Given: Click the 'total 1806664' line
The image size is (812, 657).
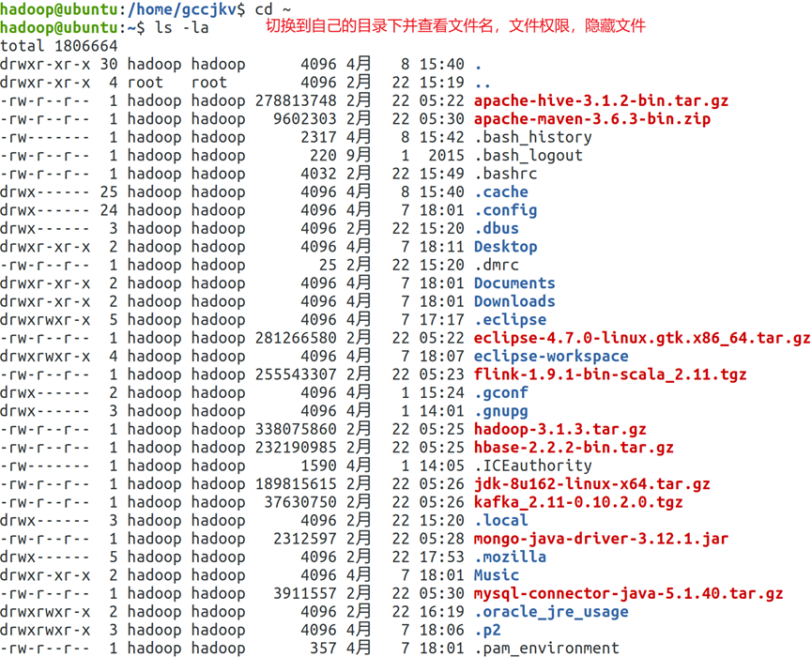Looking at the screenshot, I should [x=59, y=46].
